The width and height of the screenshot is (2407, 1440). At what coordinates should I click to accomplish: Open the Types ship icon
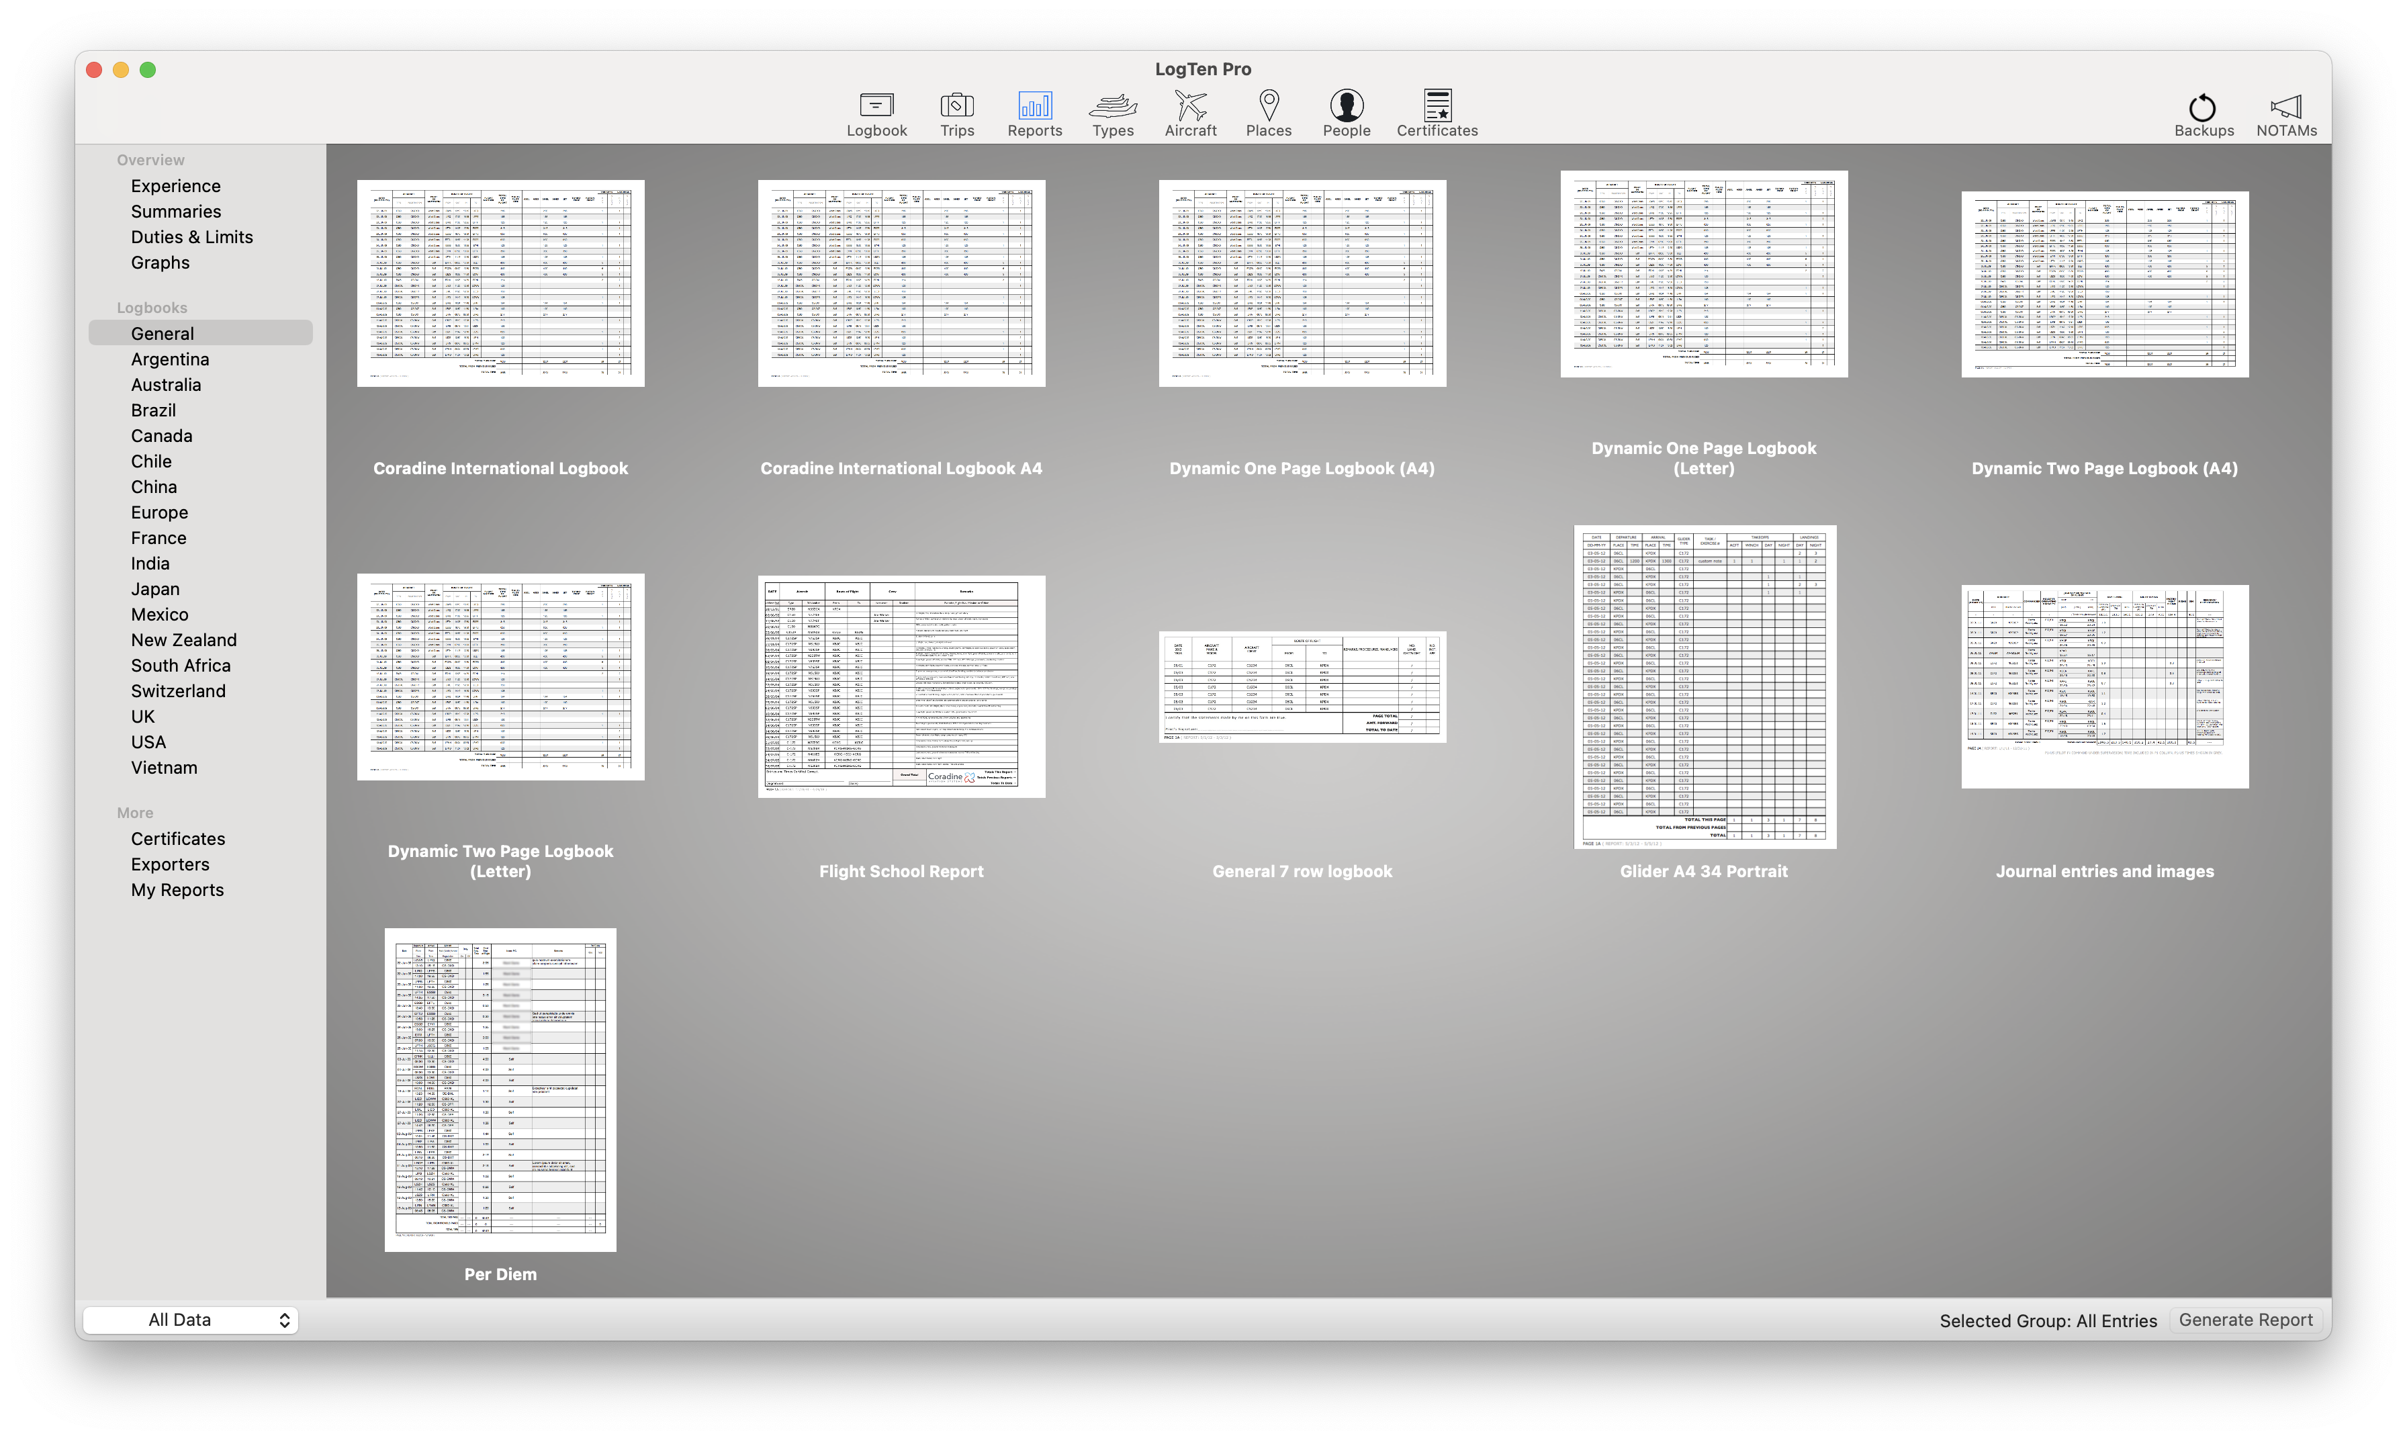(1113, 114)
